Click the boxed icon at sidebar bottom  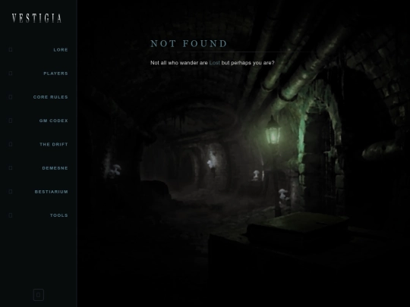(39, 295)
